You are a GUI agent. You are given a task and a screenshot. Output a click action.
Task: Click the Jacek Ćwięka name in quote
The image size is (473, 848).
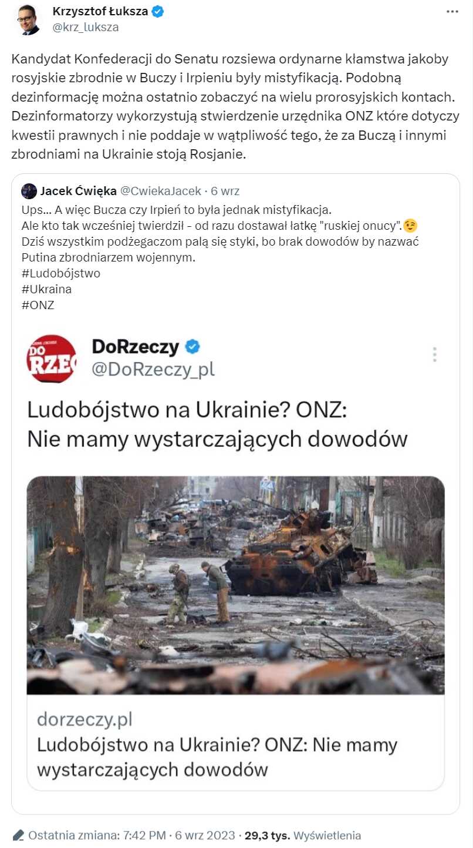pyautogui.click(x=78, y=191)
